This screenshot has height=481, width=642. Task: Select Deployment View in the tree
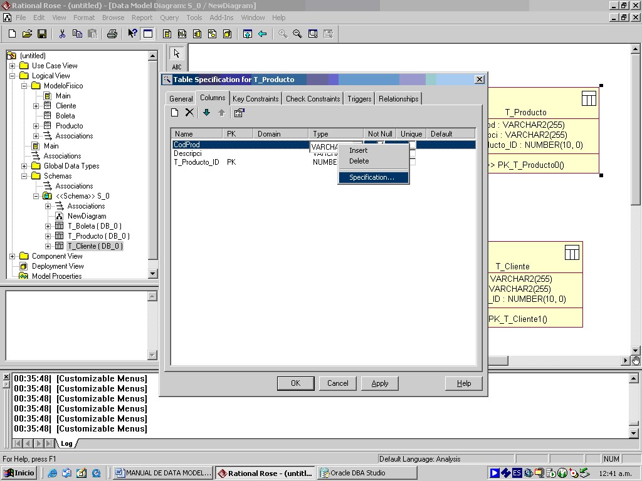[58, 266]
